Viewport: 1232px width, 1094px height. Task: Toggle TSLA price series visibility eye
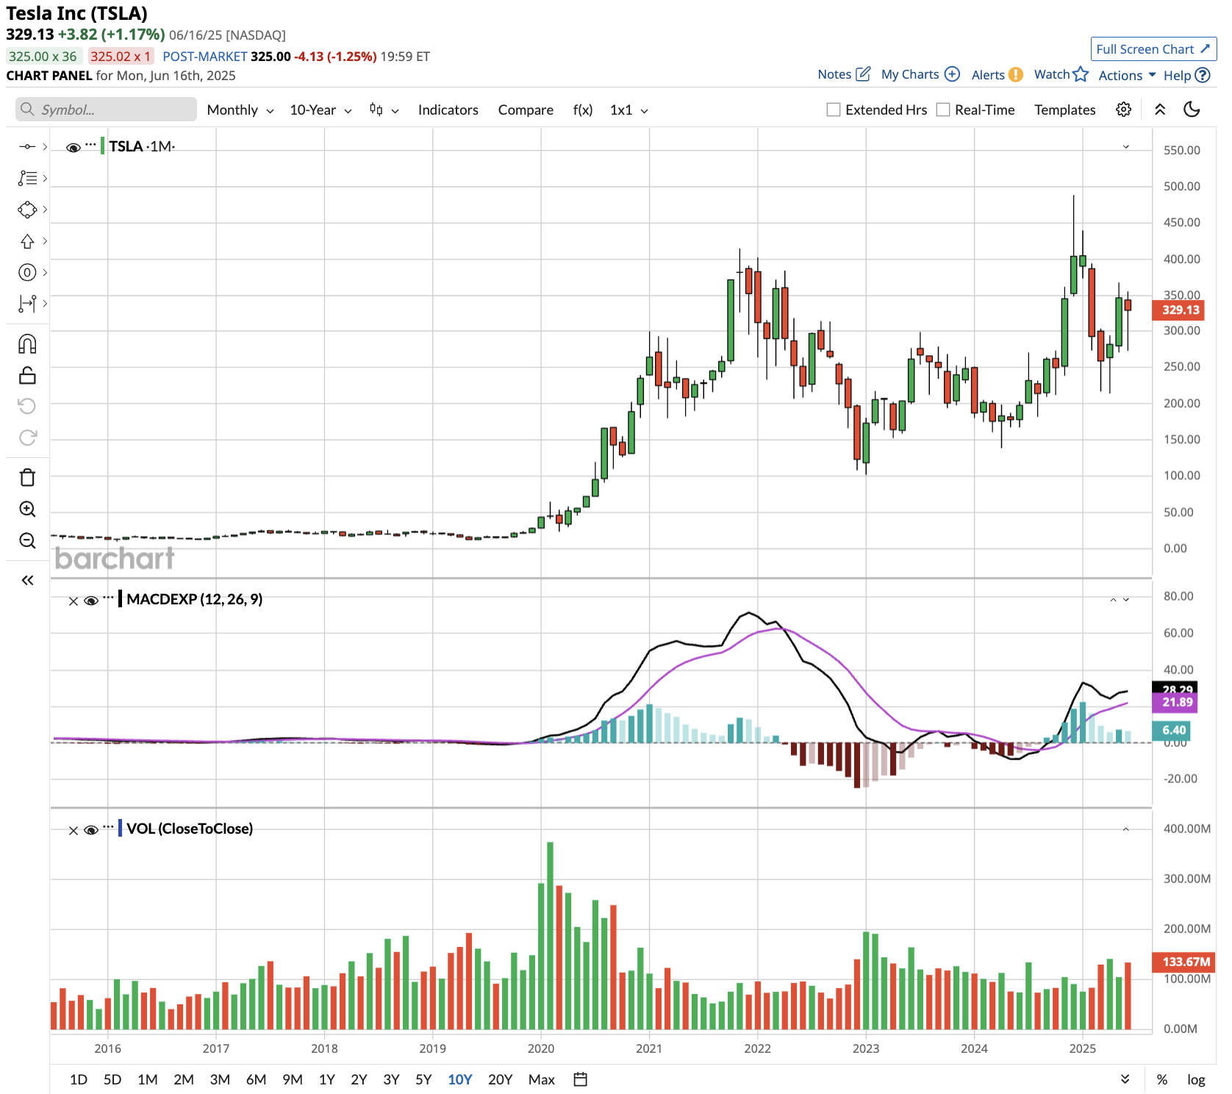tap(73, 148)
